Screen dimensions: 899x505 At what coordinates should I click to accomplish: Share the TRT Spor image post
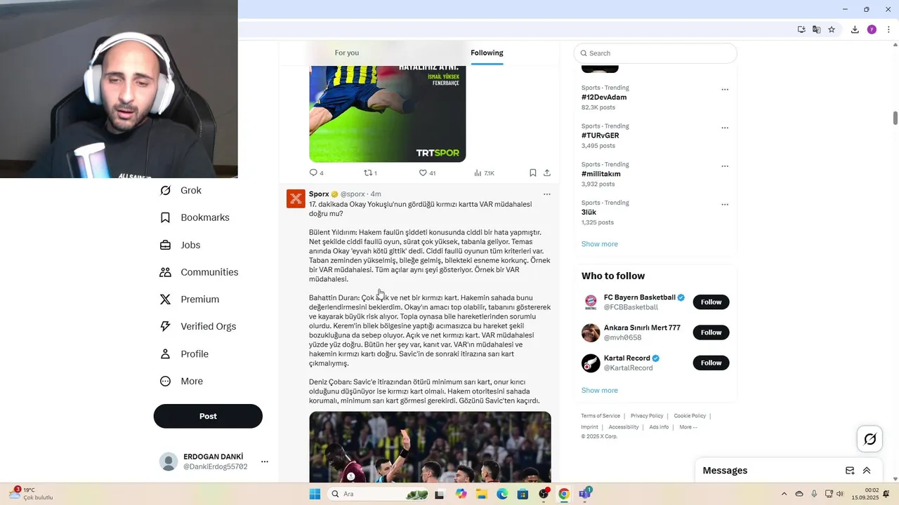click(547, 173)
